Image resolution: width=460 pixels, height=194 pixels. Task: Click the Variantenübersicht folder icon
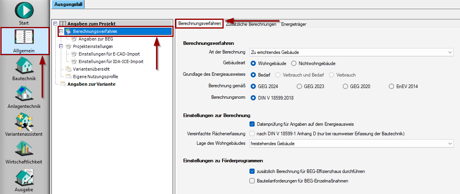point(68,69)
